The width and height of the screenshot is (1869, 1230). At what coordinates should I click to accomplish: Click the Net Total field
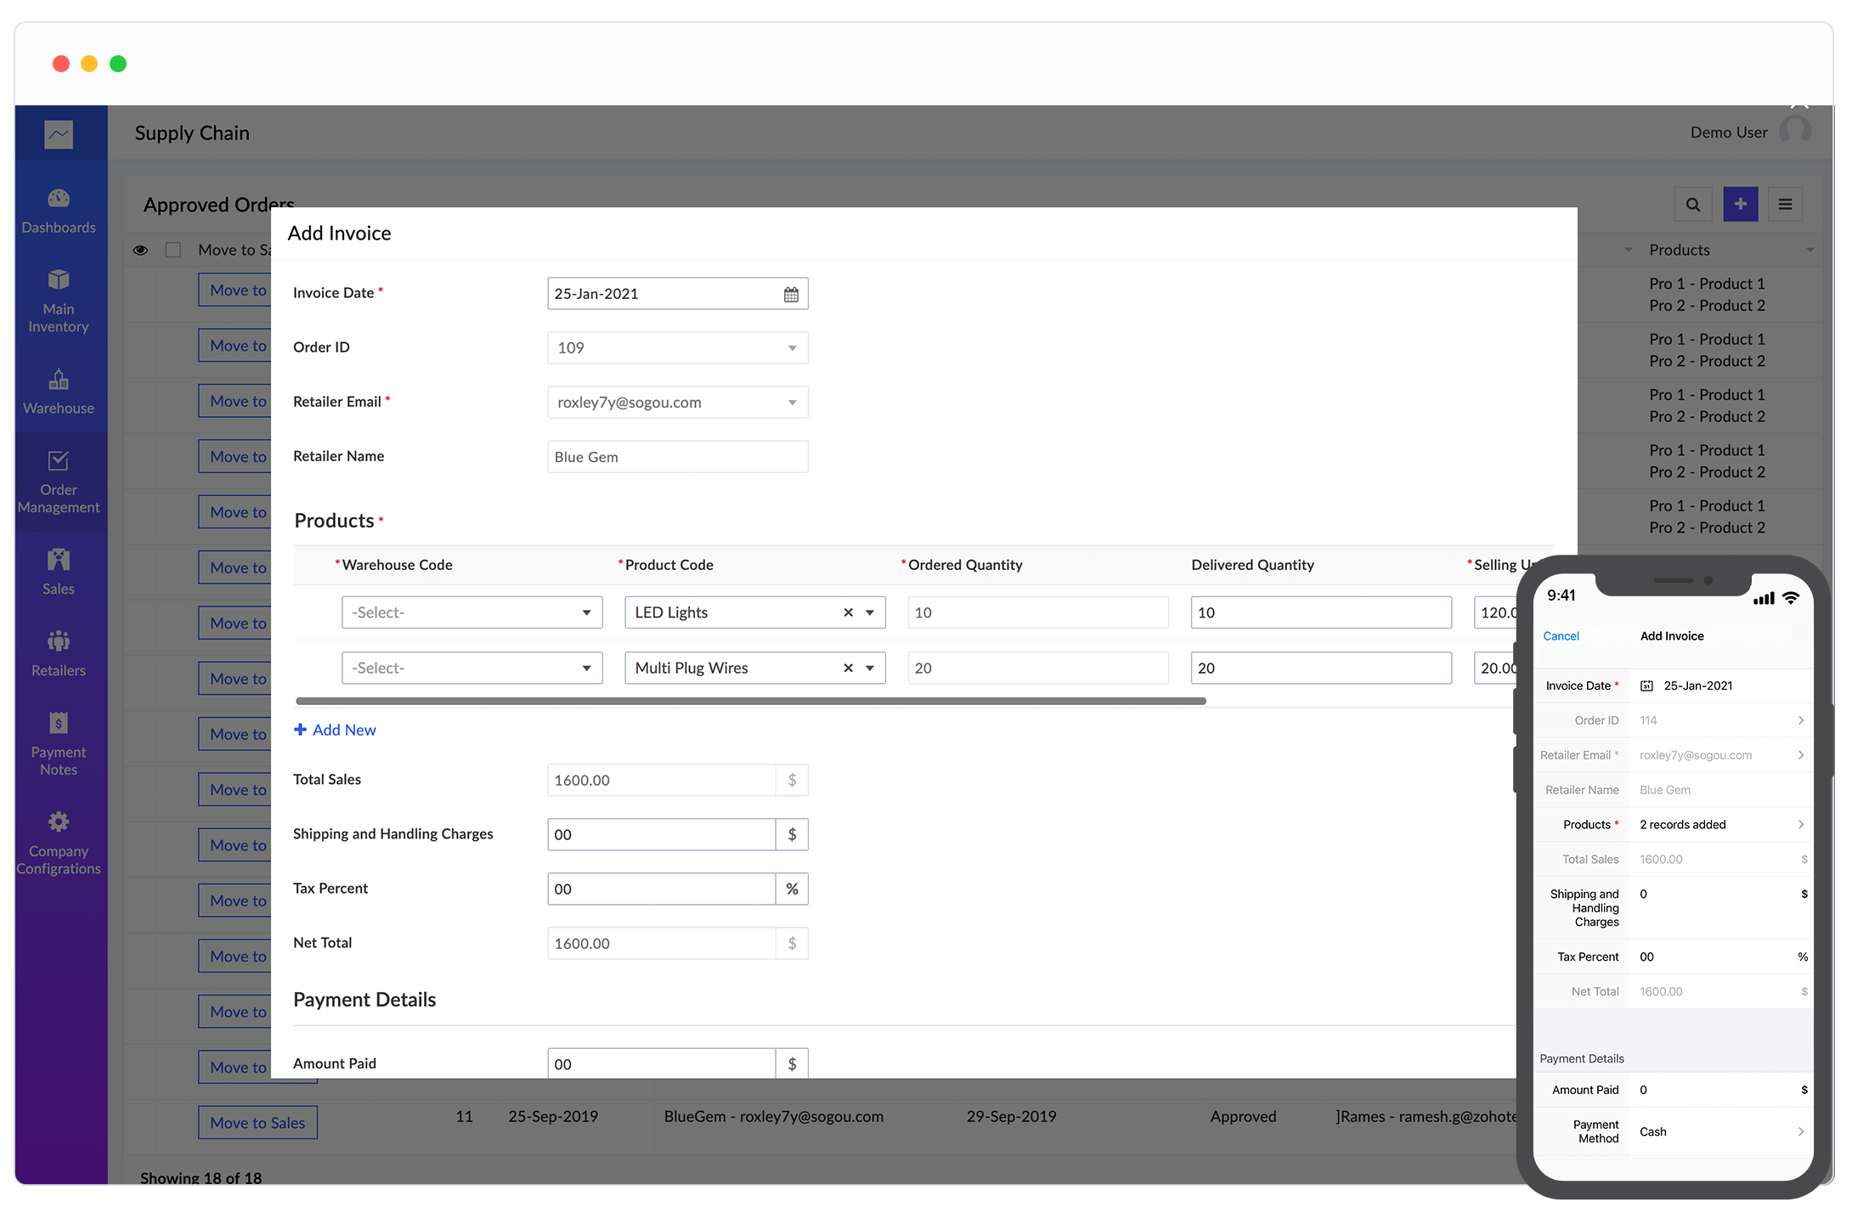coord(662,943)
